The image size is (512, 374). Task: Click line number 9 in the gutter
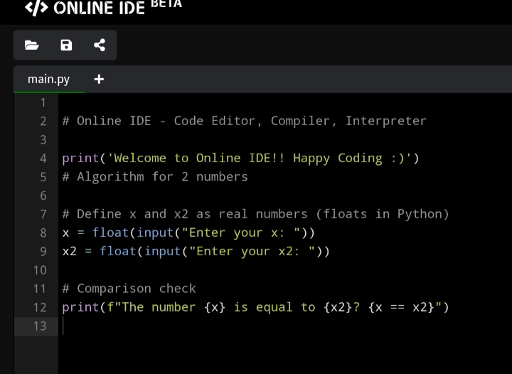click(x=43, y=252)
